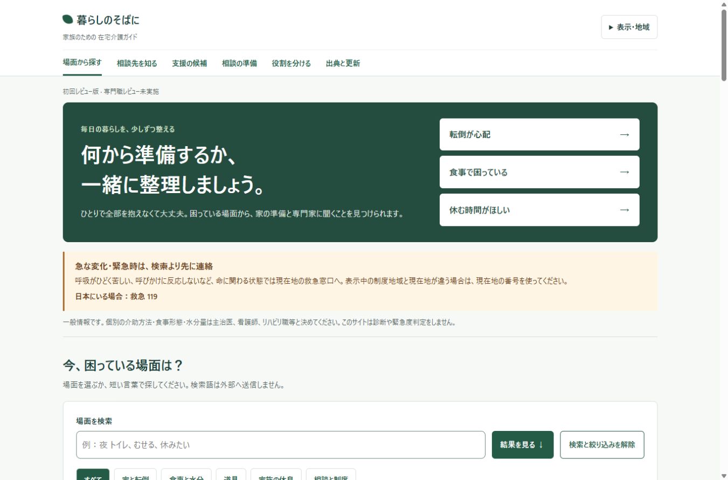
Task: Click the green leaf logo icon
Action: (68, 19)
